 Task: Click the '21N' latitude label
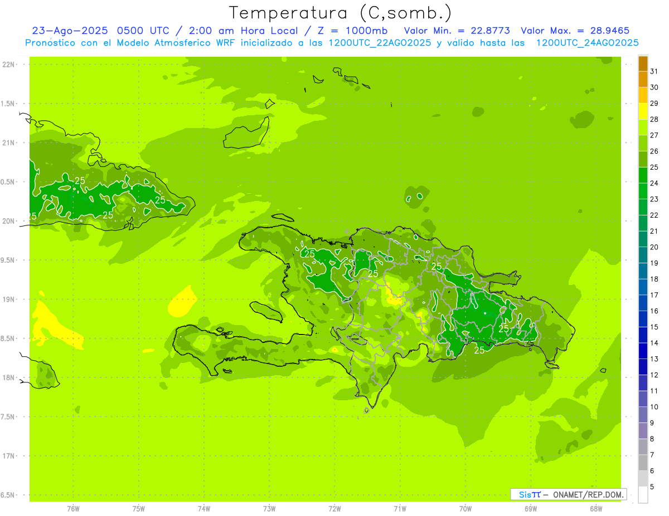8,142
